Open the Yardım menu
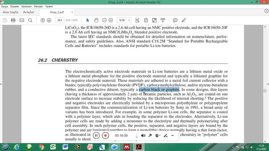Viewport: 269px width, 151px height. (x=49, y=6)
